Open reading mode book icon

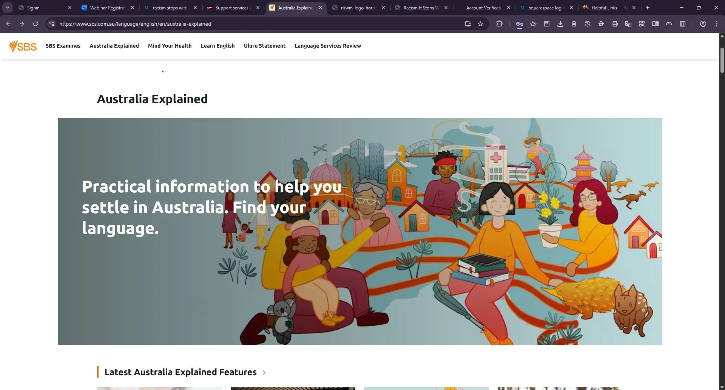pos(656,24)
